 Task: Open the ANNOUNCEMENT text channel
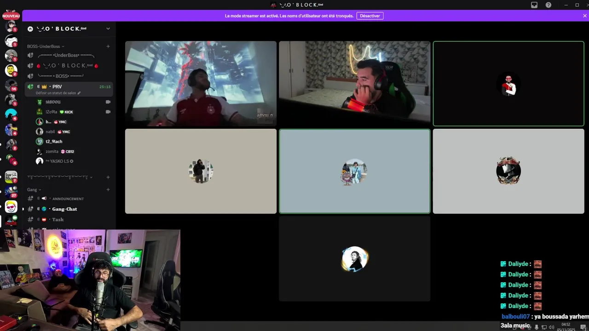68,199
